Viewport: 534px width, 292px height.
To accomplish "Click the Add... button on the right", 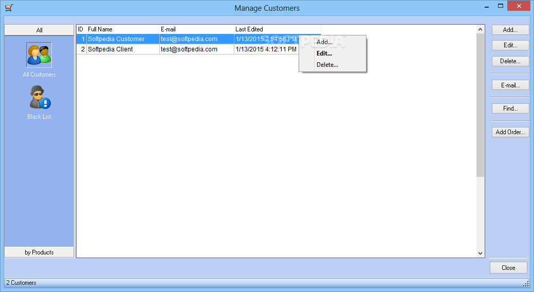I will click(510, 30).
